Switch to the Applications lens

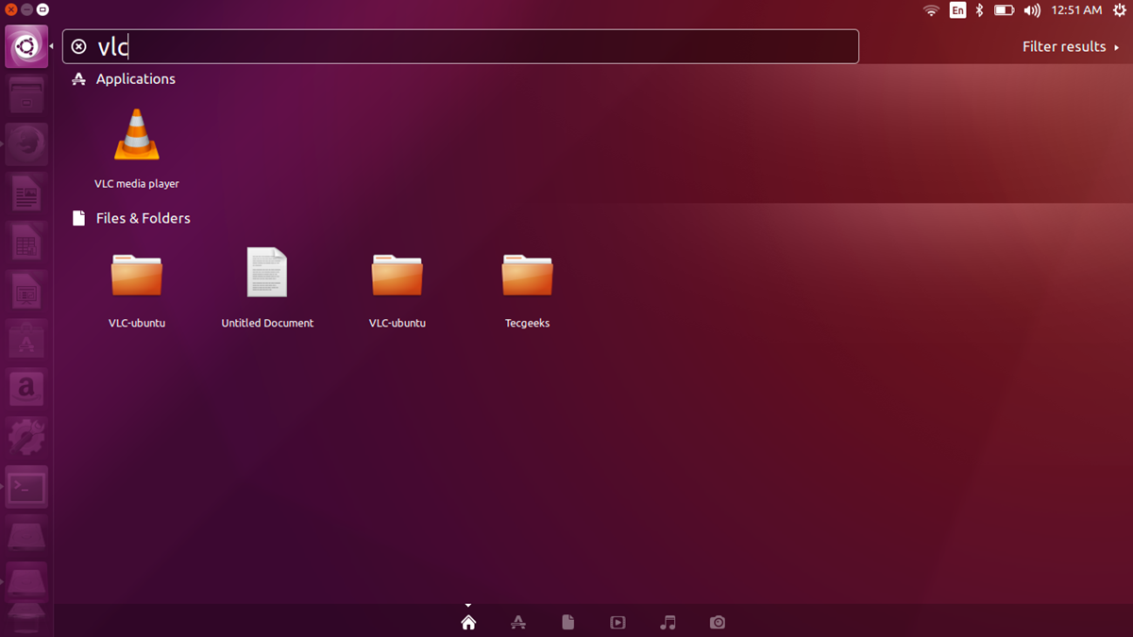pyautogui.click(x=517, y=622)
